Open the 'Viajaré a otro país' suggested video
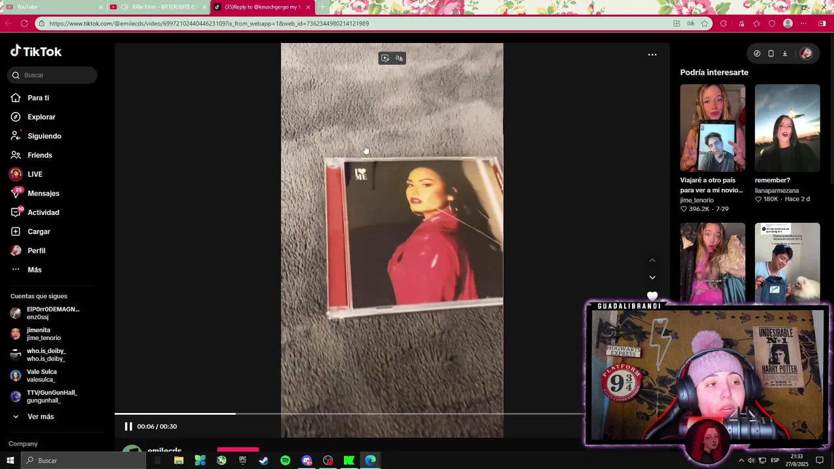 click(713, 128)
